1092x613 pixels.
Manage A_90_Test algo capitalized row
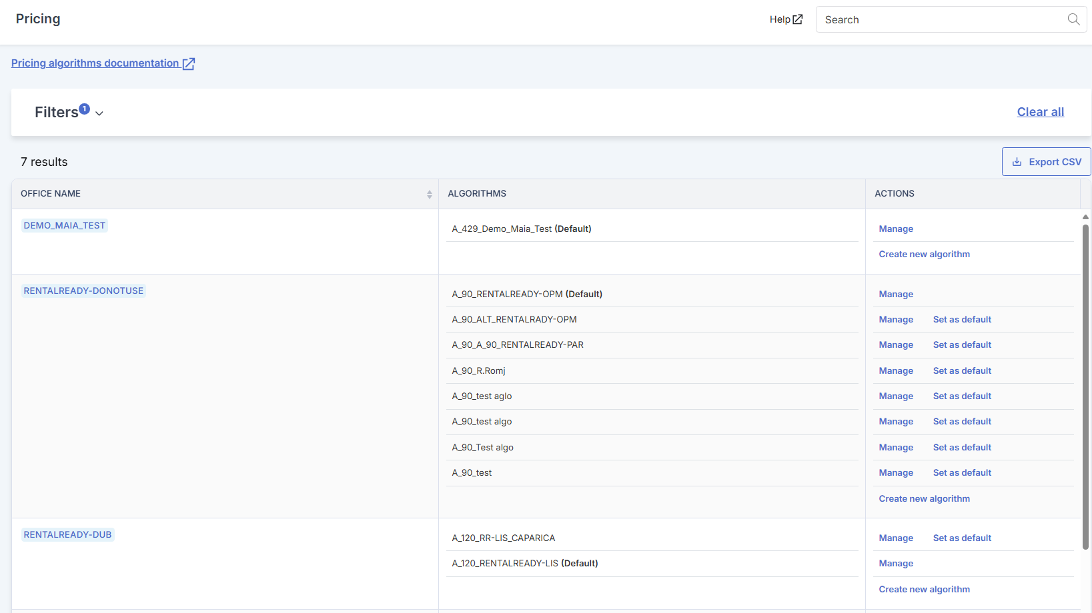[x=896, y=447]
